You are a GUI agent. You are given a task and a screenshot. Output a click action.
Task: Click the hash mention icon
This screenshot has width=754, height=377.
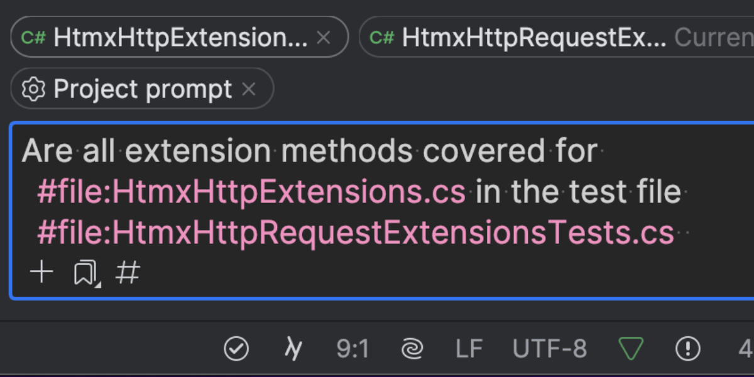(x=128, y=273)
